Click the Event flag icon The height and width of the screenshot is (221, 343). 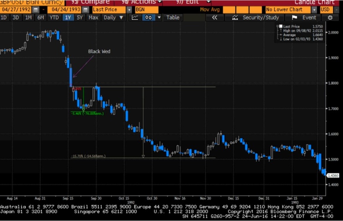[295, 18]
